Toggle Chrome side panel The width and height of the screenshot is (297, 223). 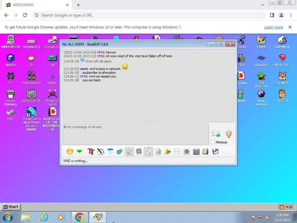[x=272, y=15]
